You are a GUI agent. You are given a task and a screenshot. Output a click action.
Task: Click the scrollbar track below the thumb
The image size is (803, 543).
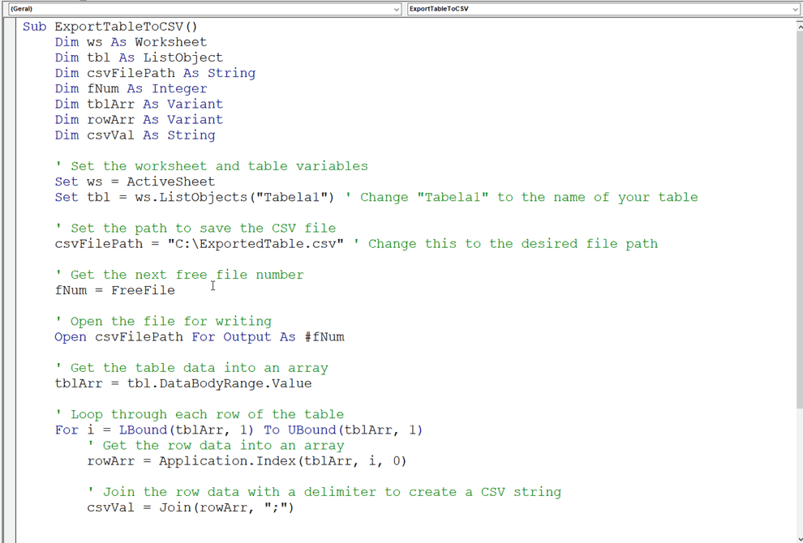point(800,469)
